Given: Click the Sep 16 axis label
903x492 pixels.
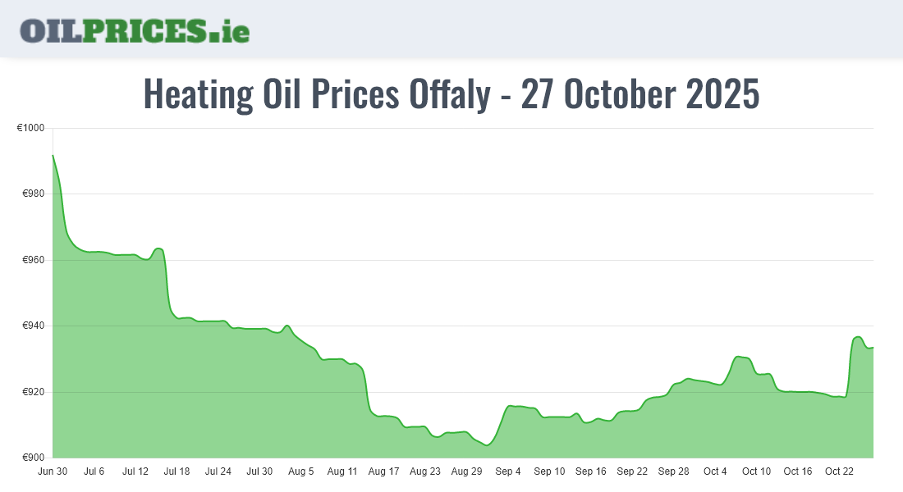Looking at the screenshot, I should point(591,471).
